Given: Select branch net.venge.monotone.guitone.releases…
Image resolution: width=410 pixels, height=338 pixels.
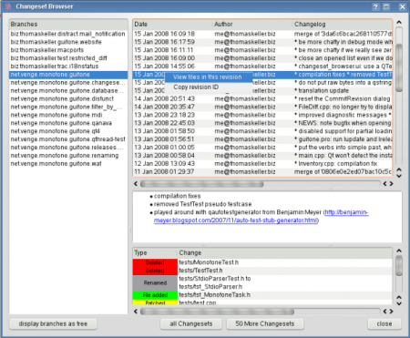Looking at the screenshot, I should tap(68, 148).
